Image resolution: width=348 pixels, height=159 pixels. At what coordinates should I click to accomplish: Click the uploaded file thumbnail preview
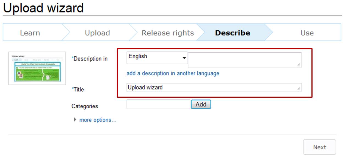click(x=37, y=68)
